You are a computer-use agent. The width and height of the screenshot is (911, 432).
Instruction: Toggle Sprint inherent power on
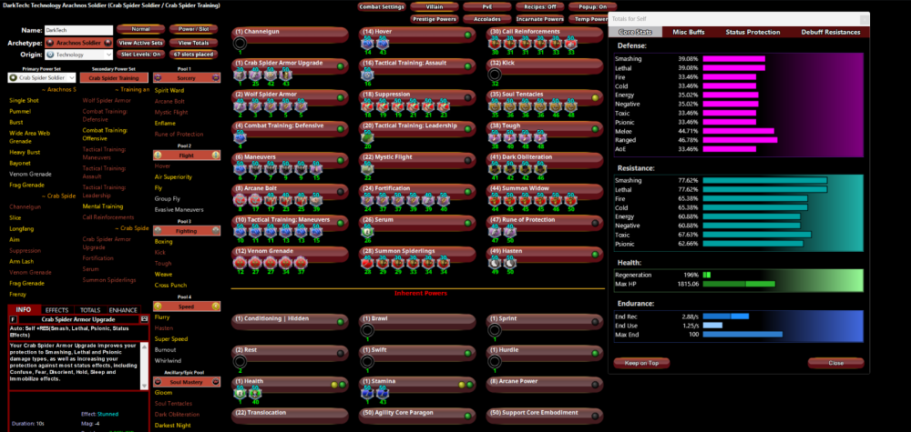595,319
